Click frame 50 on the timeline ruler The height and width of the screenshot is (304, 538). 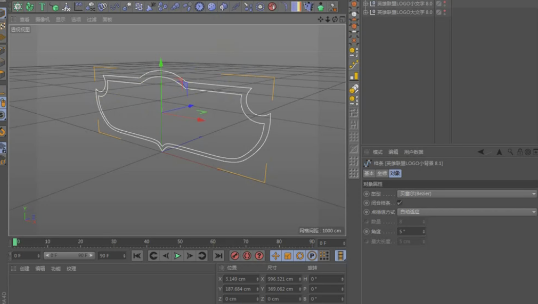(x=180, y=242)
